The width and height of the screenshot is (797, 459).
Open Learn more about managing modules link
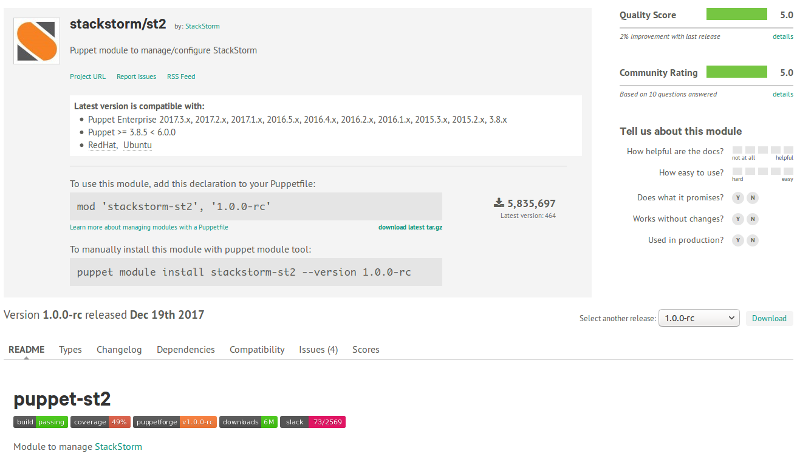click(x=149, y=227)
